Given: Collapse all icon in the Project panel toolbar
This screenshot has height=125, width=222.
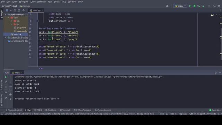Looking at the screenshot, I should [x=24, y=10].
